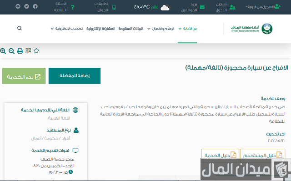The width and height of the screenshot is (291, 181).
Task: Click the login user-lock icon
Action: (x=232, y=7)
